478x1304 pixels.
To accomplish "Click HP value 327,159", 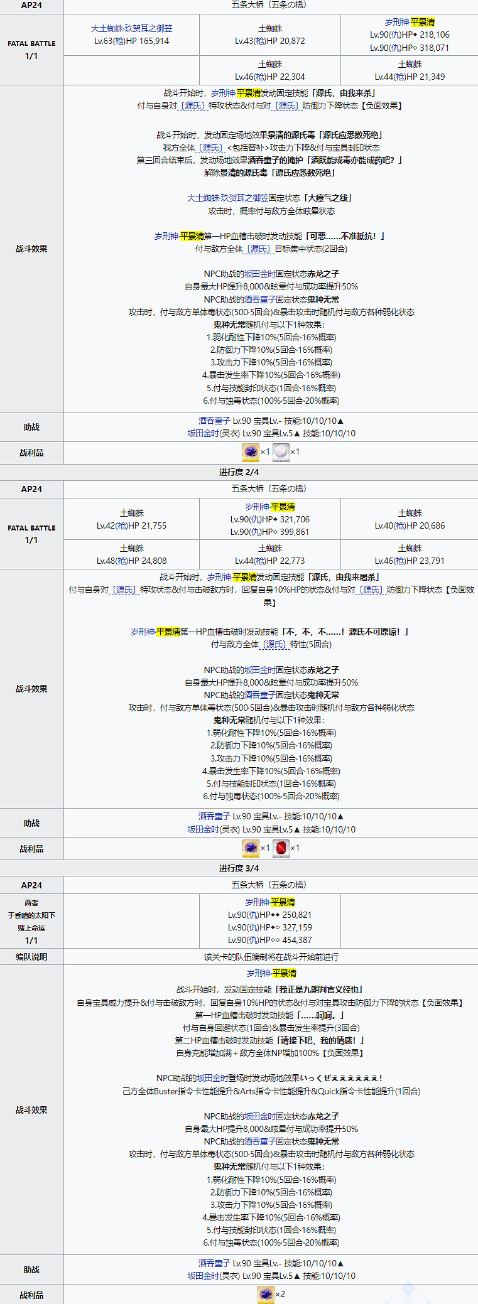I will pos(297,927).
